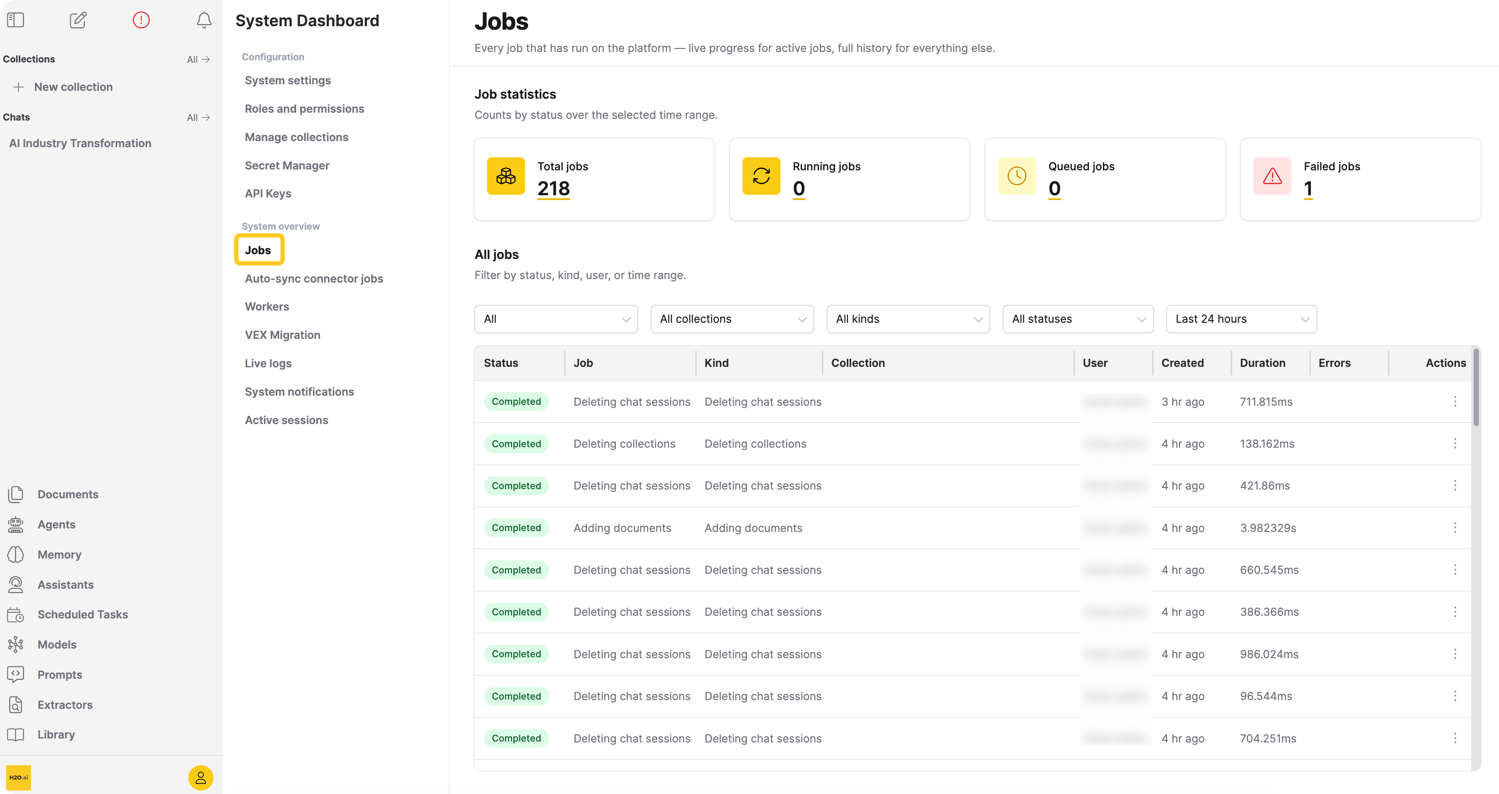Go to Roles and permissions

(x=304, y=109)
